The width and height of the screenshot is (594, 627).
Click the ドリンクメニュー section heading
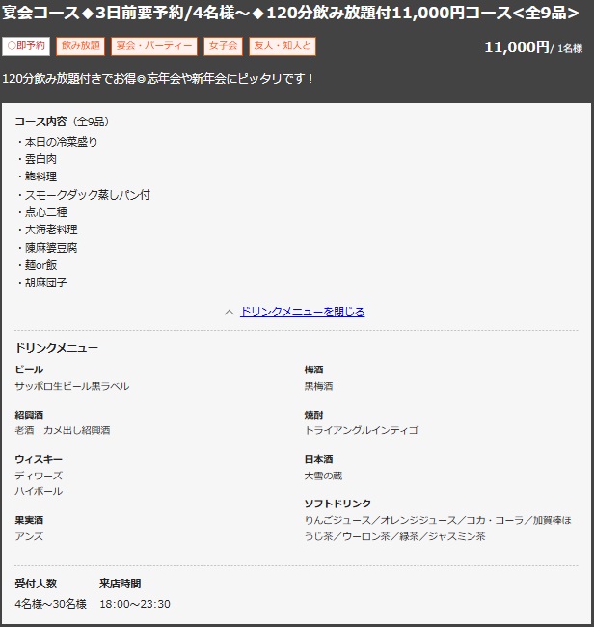[56, 348]
